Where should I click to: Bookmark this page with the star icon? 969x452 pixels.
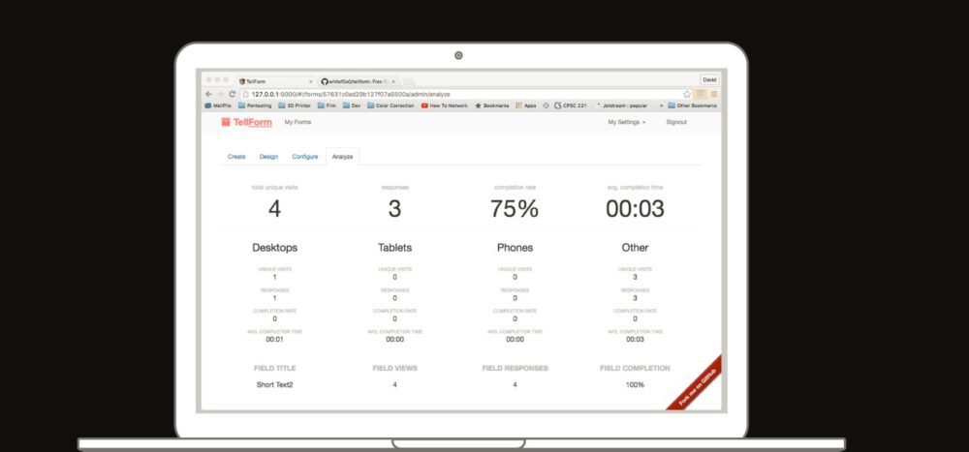coord(687,94)
